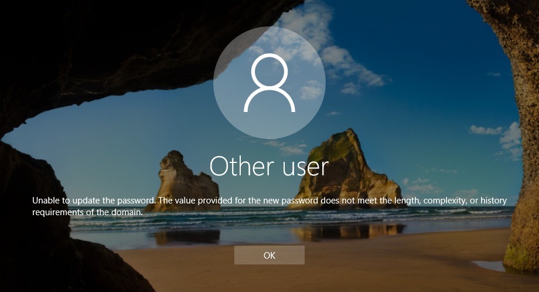
Task: Click the "Unable to update the password" message
Action: click(x=94, y=201)
